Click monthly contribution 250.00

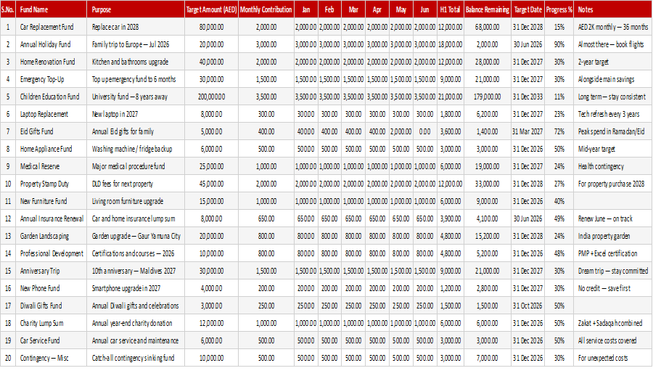pyautogui.click(x=266, y=306)
